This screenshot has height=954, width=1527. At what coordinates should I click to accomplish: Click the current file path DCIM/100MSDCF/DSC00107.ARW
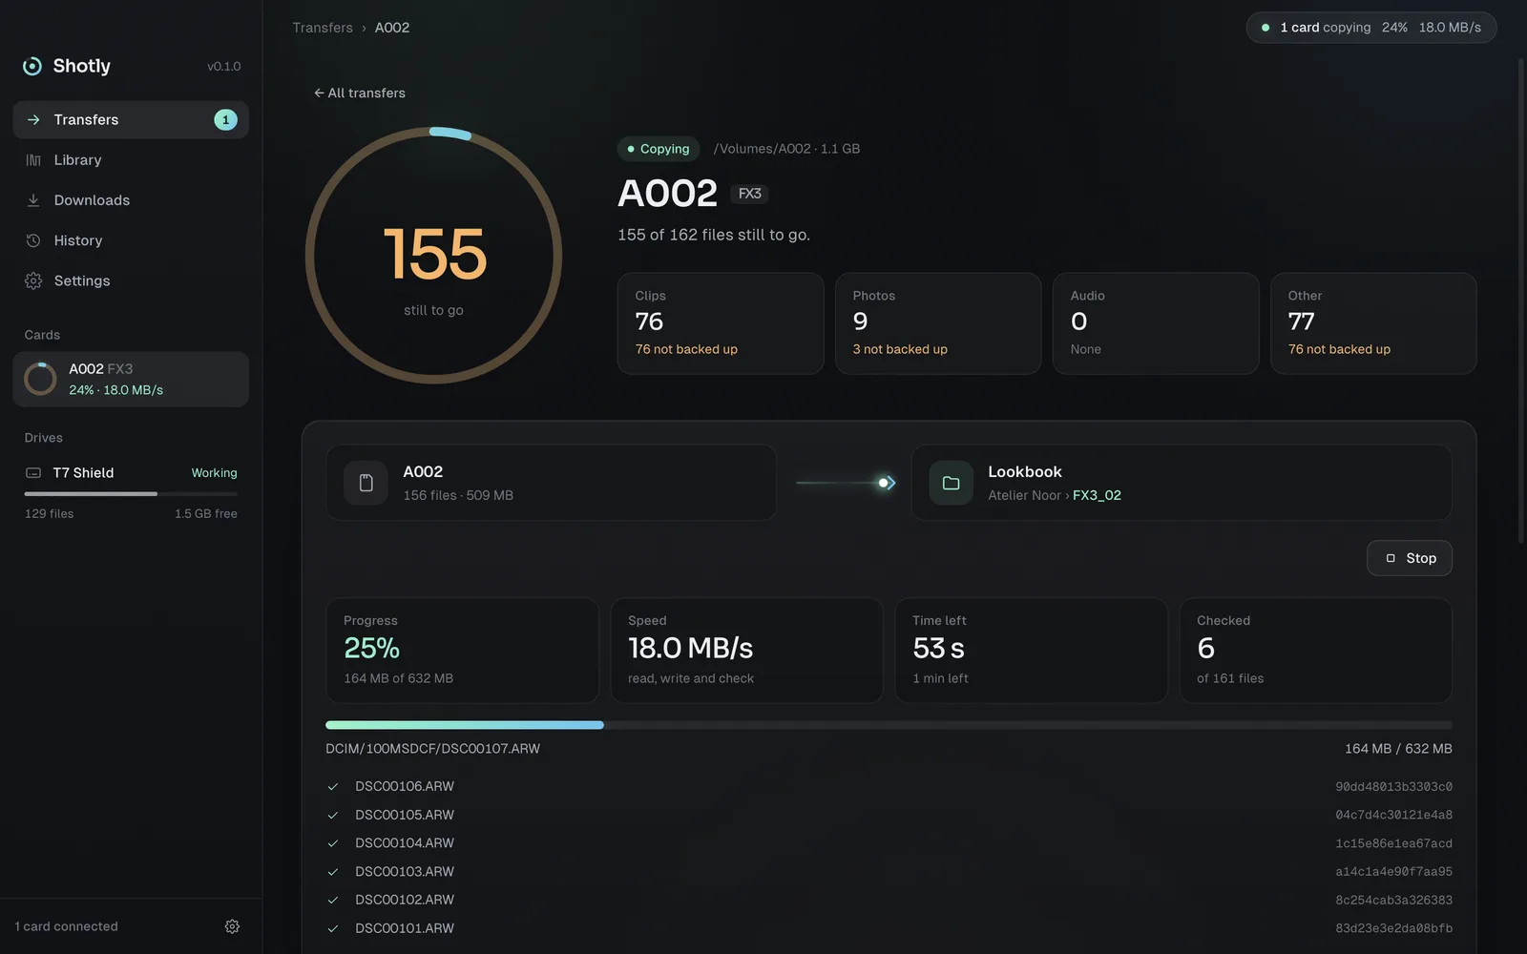[432, 749]
